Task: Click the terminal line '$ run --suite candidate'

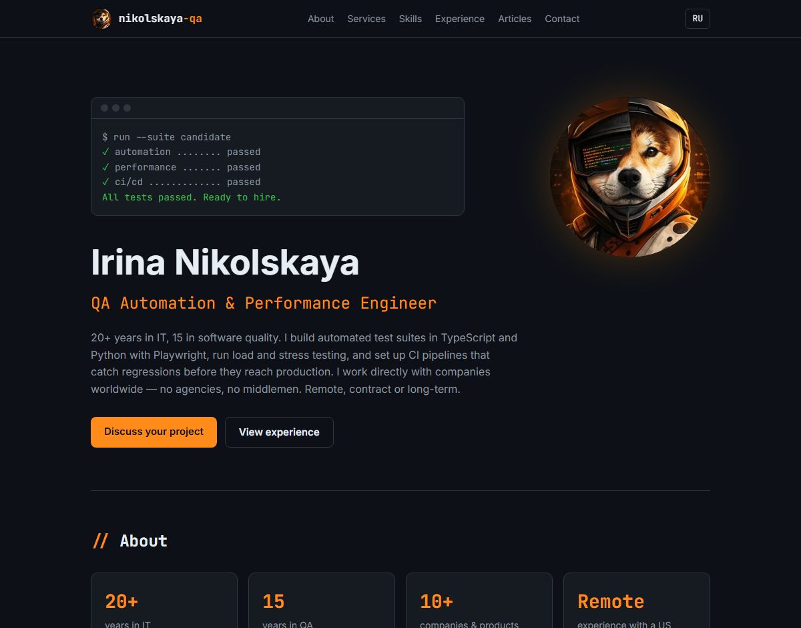Action: click(x=166, y=137)
